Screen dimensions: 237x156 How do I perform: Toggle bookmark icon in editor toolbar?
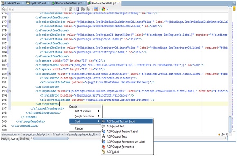[x=78, y=9]
